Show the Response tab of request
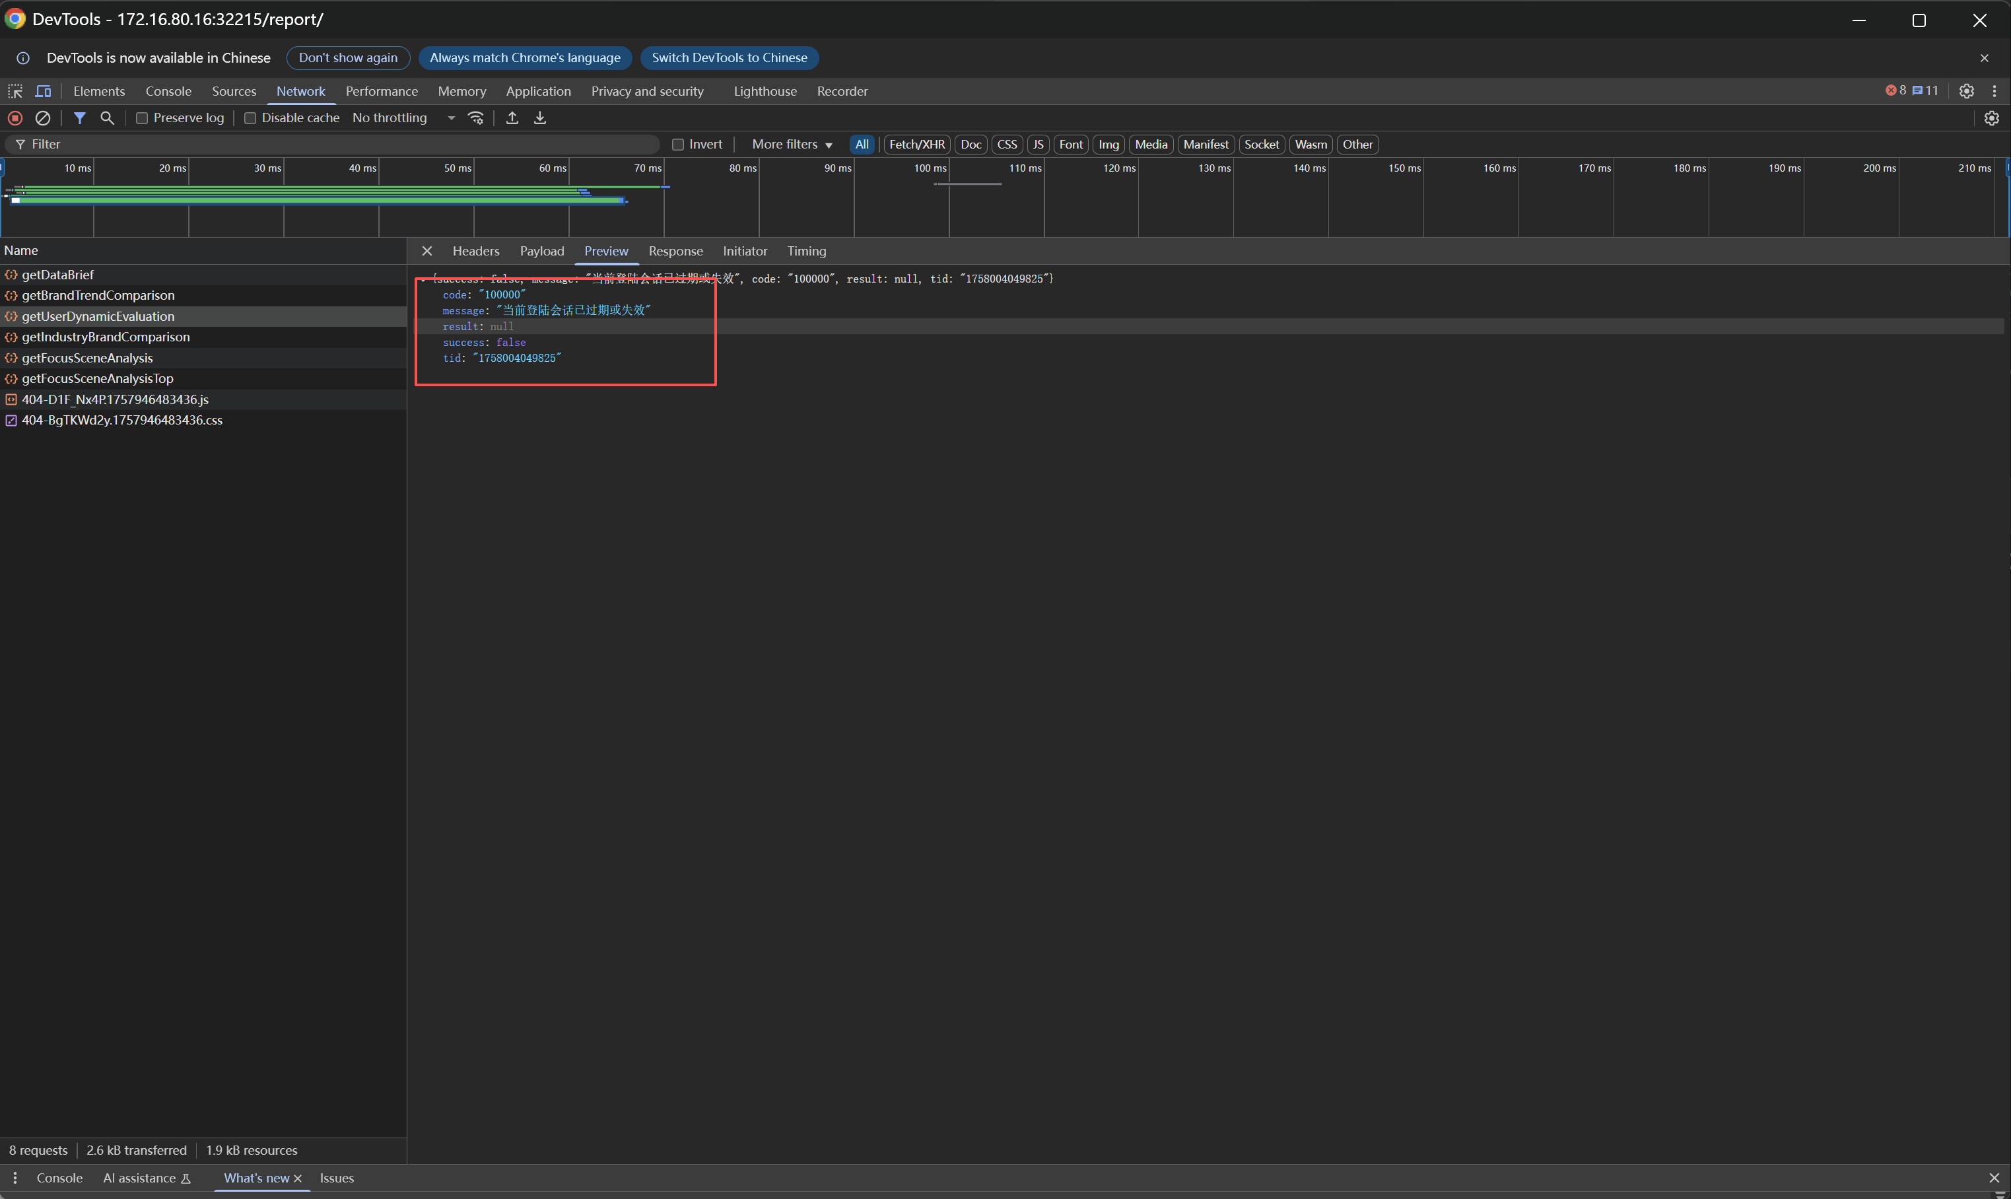 (675, 252)
